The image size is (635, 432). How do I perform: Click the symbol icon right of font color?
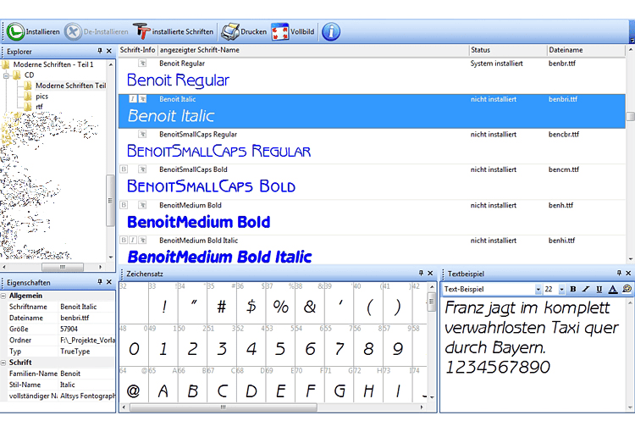click(627, 290)
